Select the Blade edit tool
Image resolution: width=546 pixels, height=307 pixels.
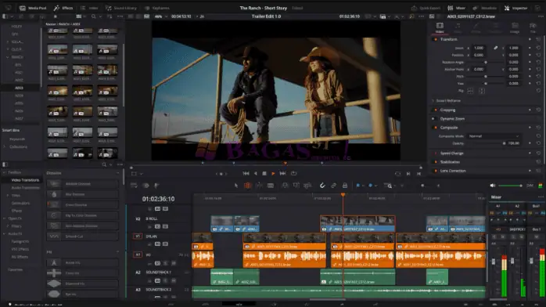[270, 186]
